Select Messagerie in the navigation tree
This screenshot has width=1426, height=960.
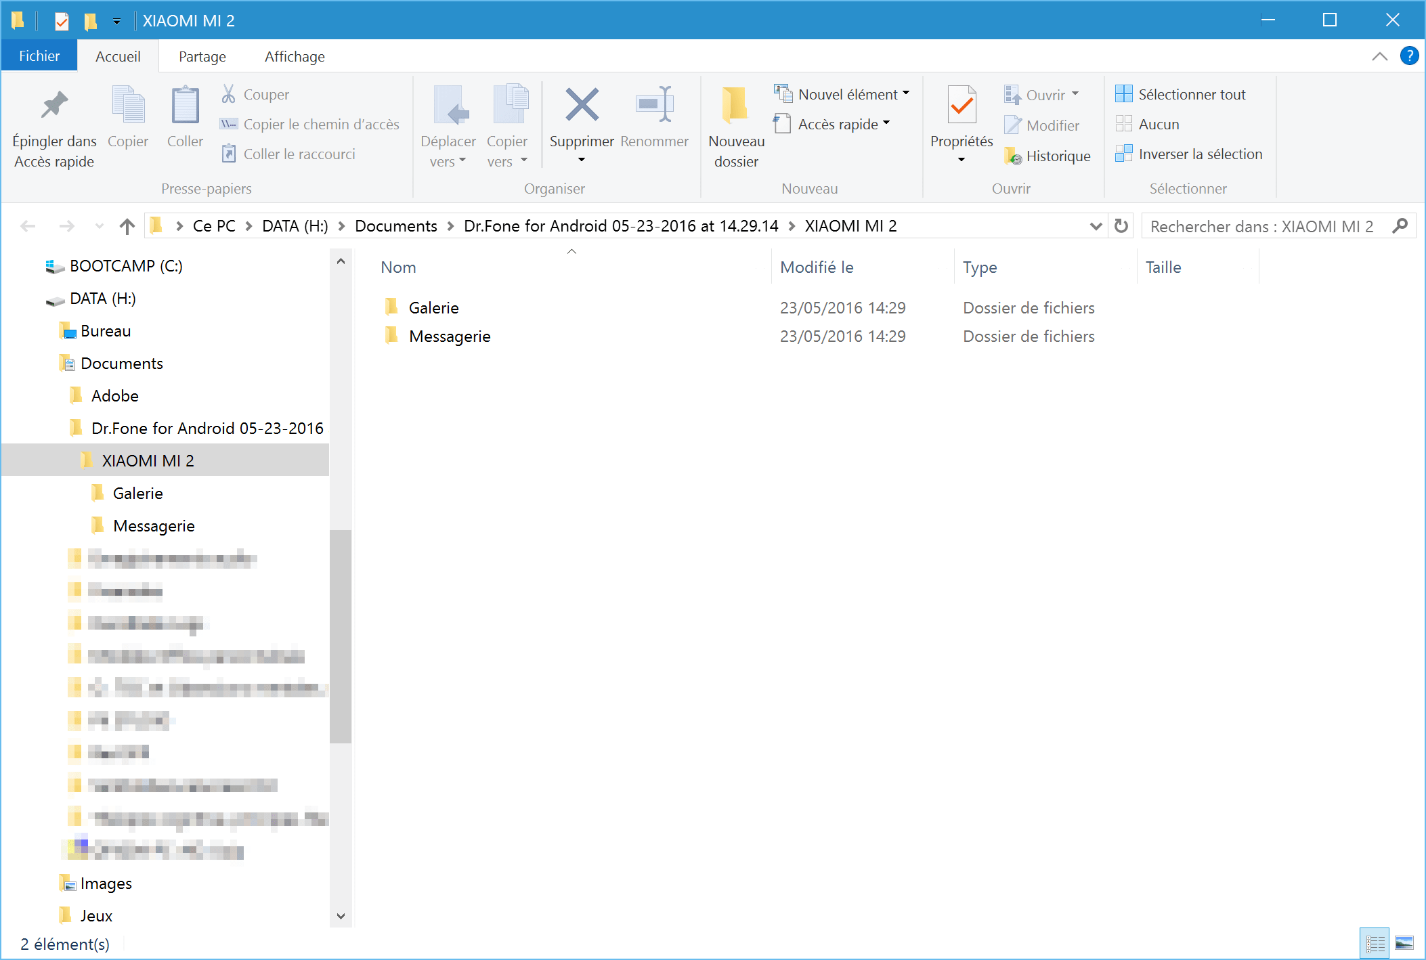point(154,526)
